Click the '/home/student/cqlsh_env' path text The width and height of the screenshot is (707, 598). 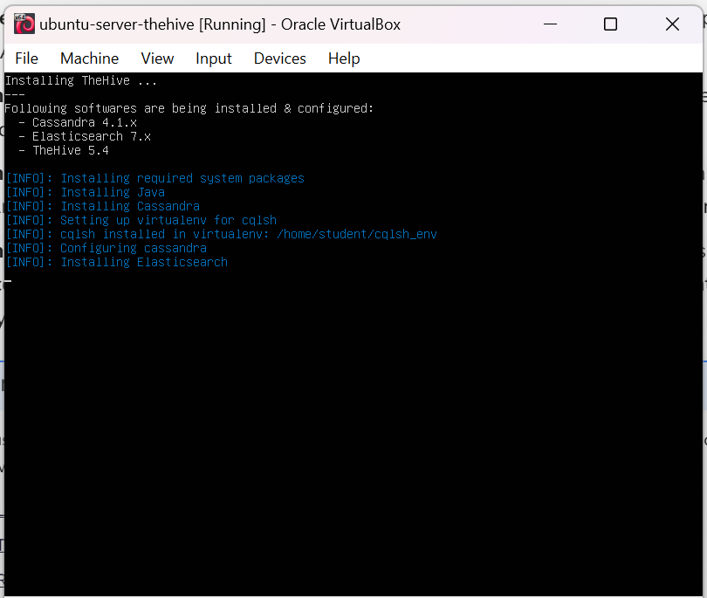tap(357, 234)
